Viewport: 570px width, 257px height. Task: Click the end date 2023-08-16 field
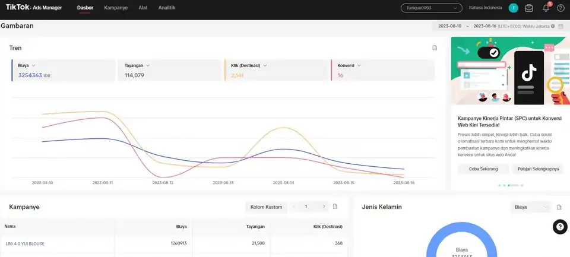(x=485, y=26)
